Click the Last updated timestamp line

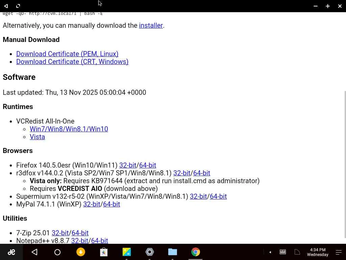click(74, 92)
